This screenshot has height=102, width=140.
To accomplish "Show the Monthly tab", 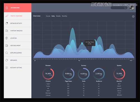I will point(64,16).
